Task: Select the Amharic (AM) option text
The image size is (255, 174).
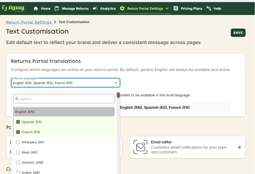Action: pyautogui.click(x=32, y=163)
